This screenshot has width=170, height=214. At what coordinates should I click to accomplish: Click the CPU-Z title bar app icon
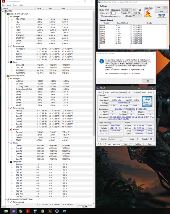98,88
